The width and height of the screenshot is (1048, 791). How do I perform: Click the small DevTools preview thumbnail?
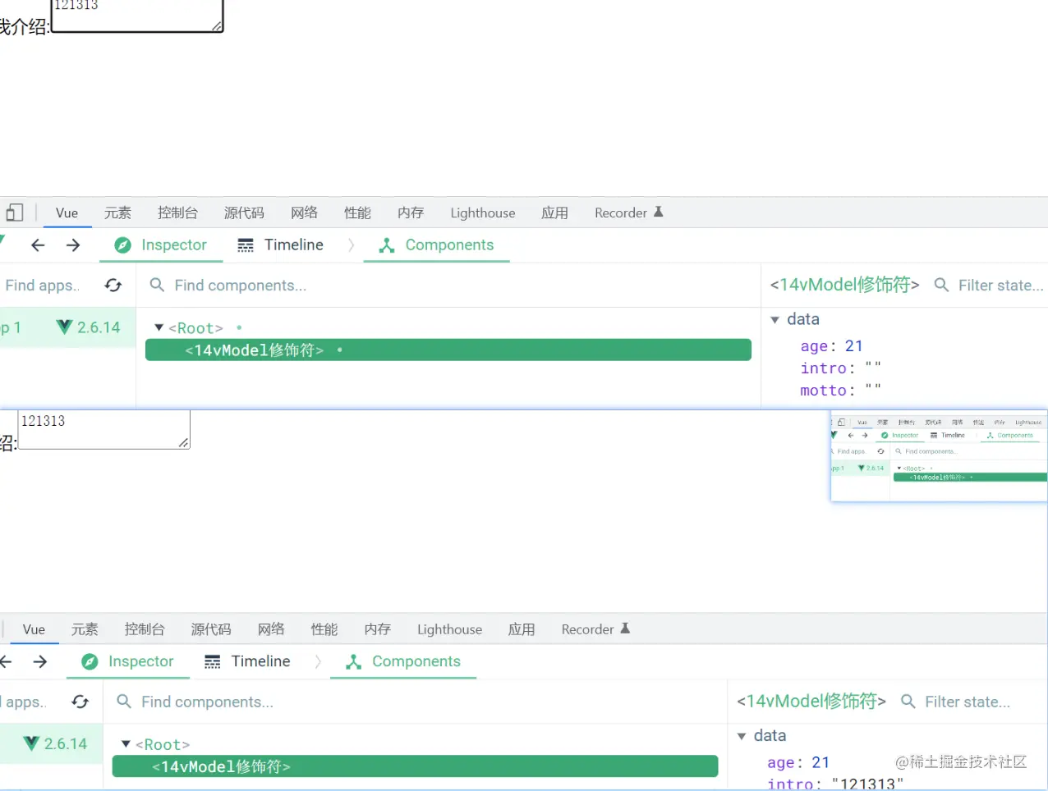[x=939, y=455]
